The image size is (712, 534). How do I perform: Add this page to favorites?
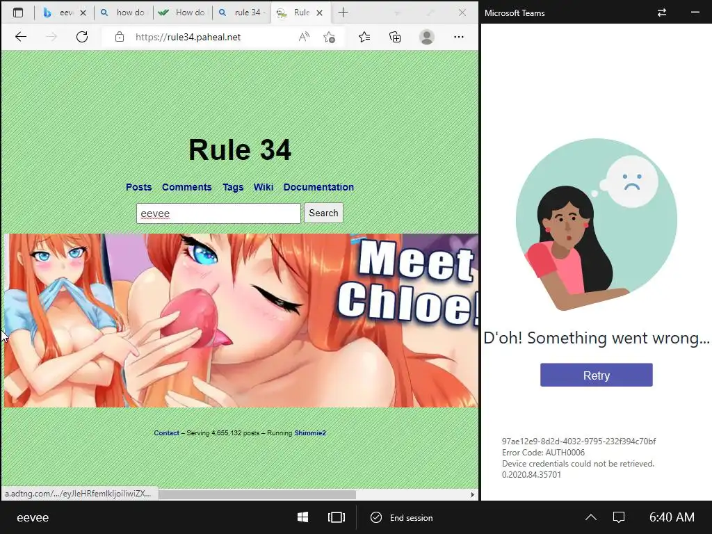click(x=329, y=37)
